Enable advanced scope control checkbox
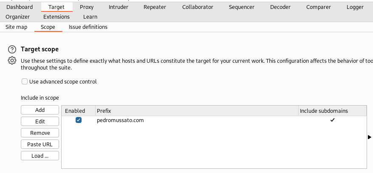The width and height of the screenshot is (373, 173). [25, 81]
